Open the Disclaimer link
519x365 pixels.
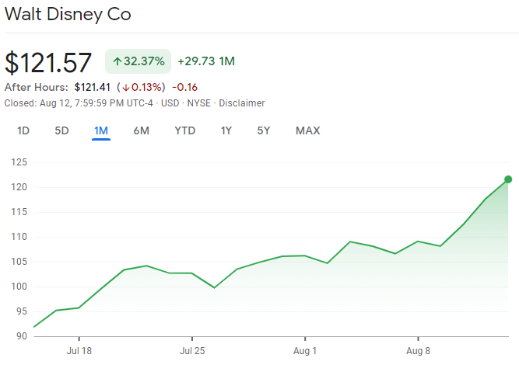click(x=242, y=103)
